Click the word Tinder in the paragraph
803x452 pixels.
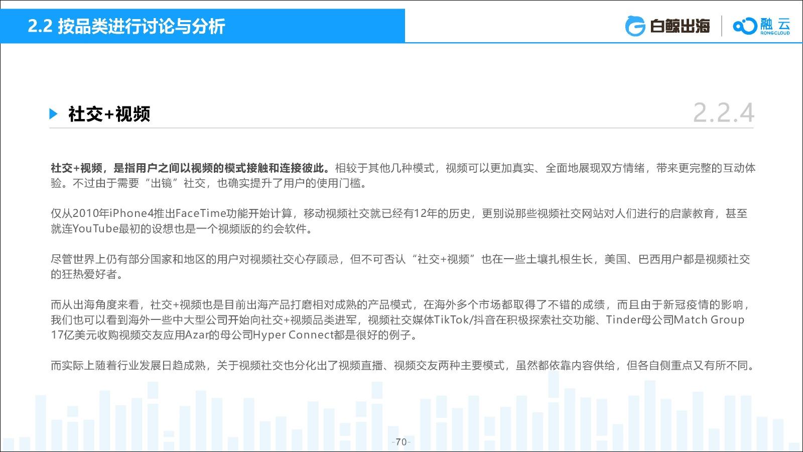click(x=624, y=320)
